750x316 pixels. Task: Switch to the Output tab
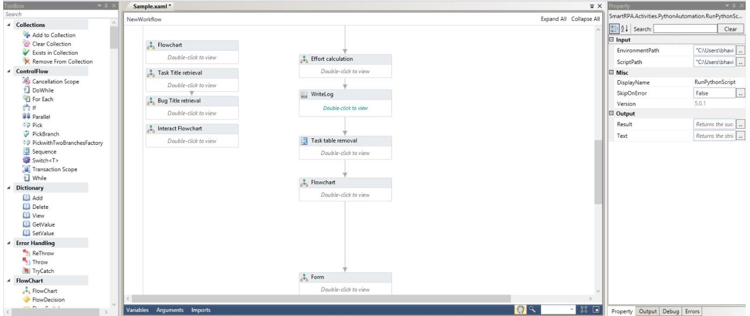tap(648, 312)
